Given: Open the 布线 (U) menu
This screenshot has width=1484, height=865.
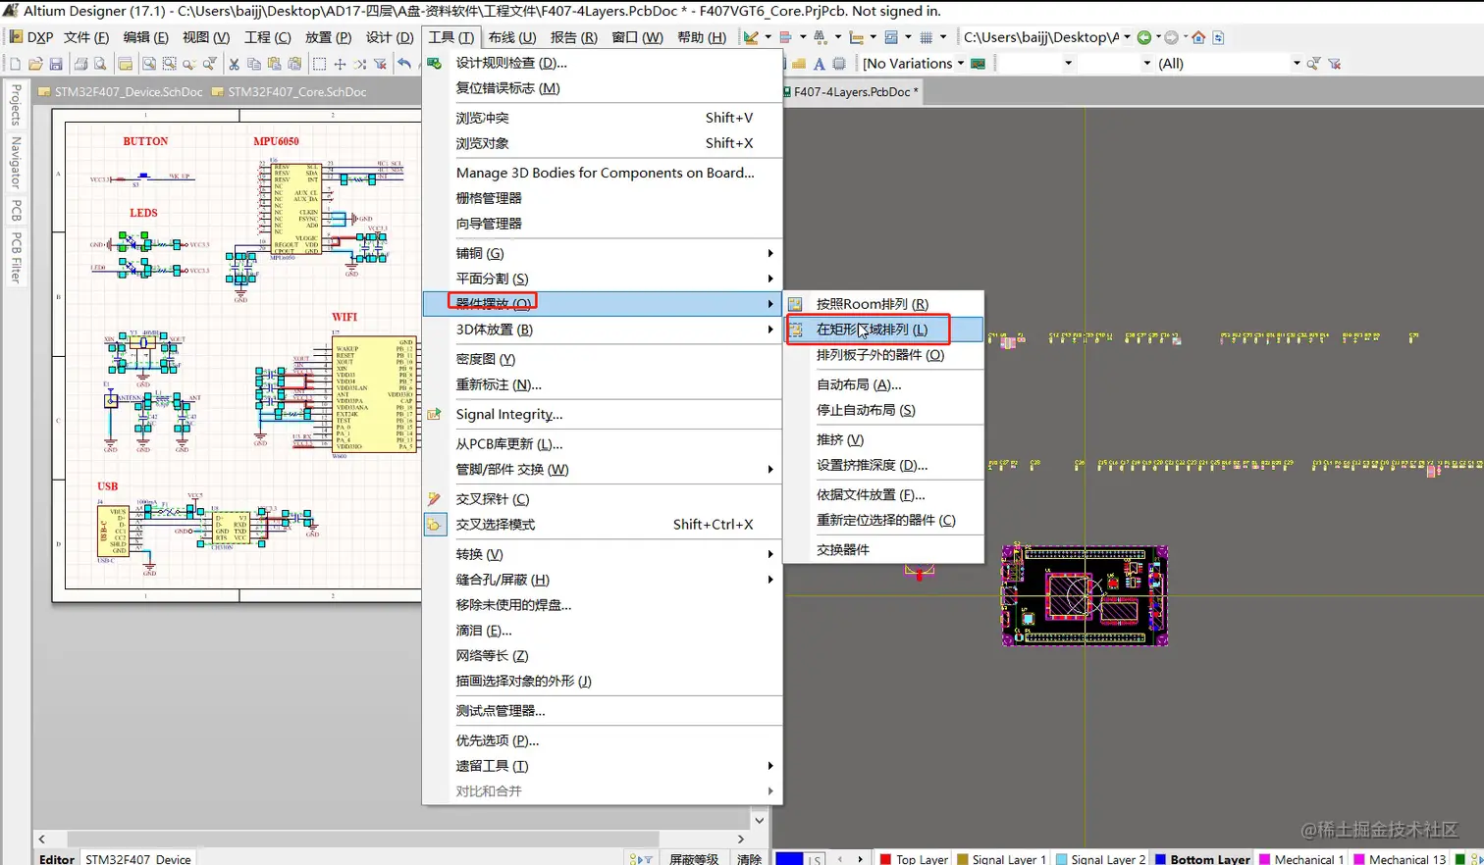Looking at the screenshot, I should (x=512, y=37).
